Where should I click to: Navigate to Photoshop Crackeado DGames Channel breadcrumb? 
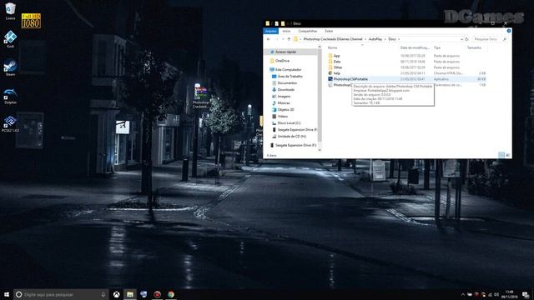333,39
